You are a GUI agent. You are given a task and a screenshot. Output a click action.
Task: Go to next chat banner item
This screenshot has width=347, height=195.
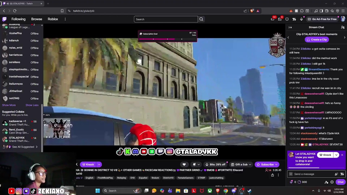[x=345, y=37]
